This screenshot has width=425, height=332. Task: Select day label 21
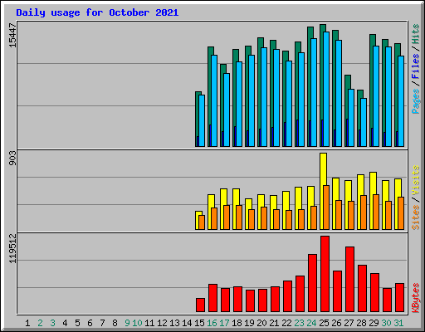tap(274, 323)
